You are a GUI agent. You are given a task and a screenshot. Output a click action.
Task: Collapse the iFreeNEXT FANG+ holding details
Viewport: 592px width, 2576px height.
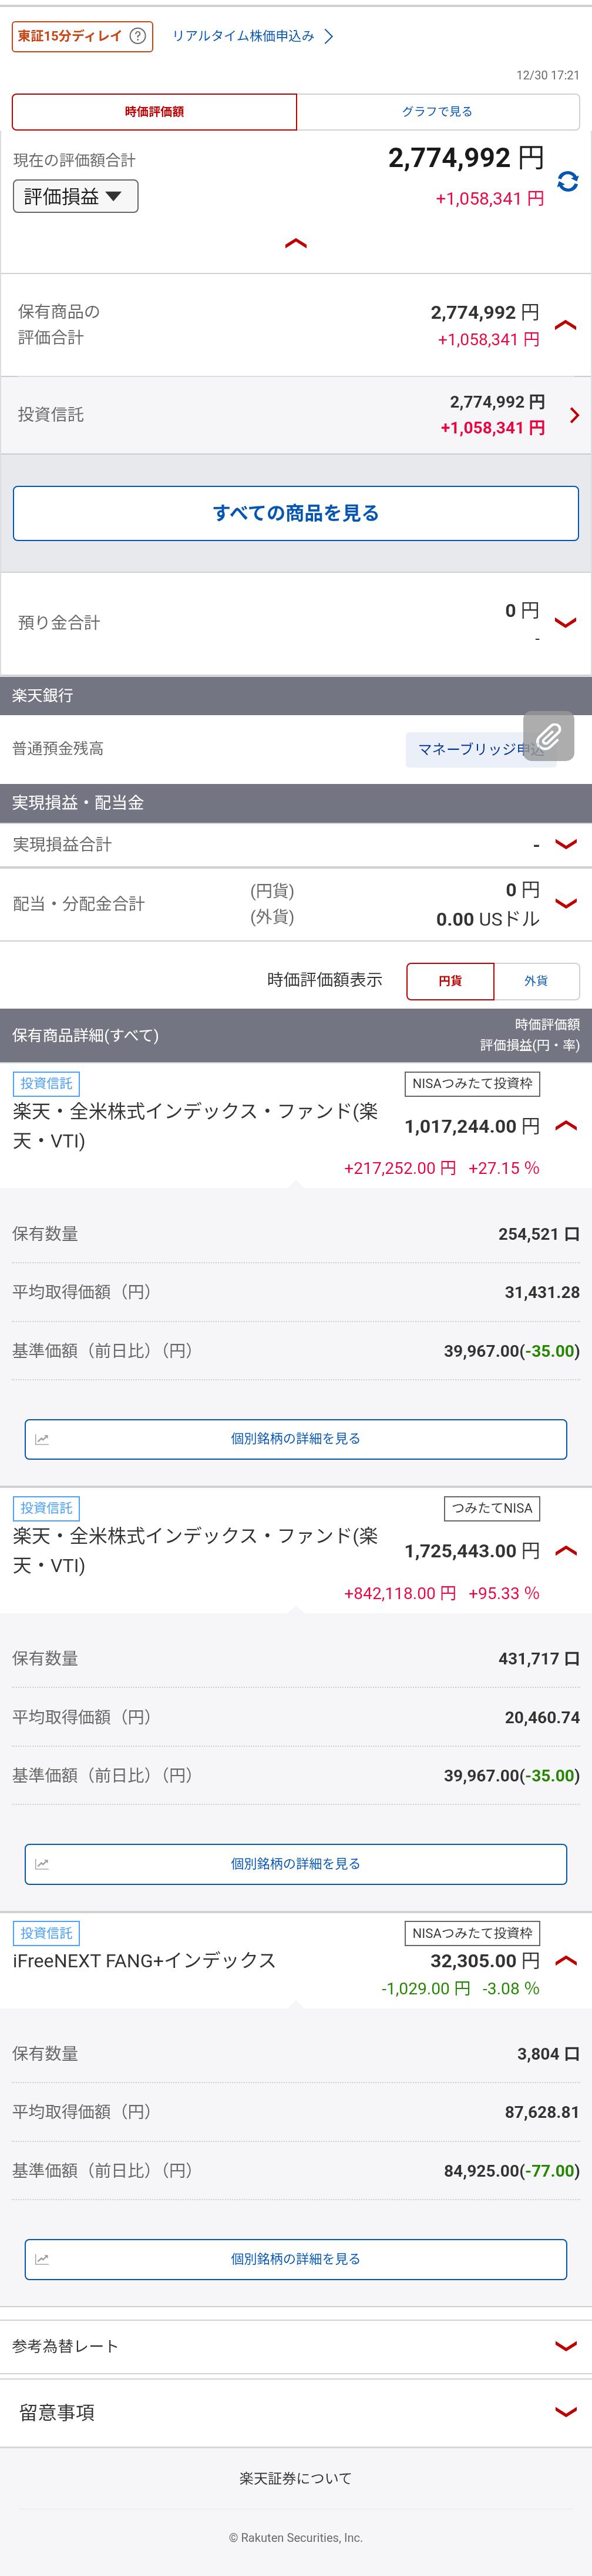point(565,1961)
